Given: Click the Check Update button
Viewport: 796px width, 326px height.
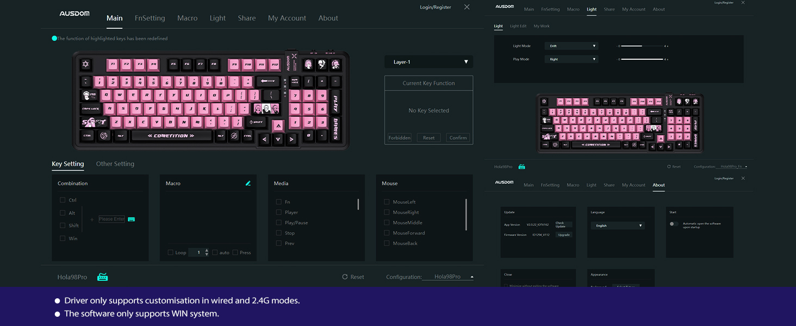Looking at the screenshot, I should click(563, 224).
